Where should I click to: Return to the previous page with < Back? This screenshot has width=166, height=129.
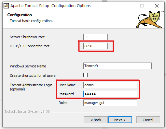tap(96, 120)
